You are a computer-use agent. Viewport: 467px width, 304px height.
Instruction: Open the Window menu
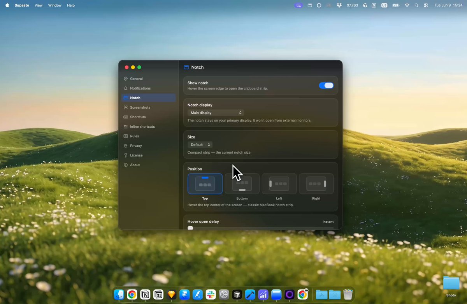pos(55,5)
